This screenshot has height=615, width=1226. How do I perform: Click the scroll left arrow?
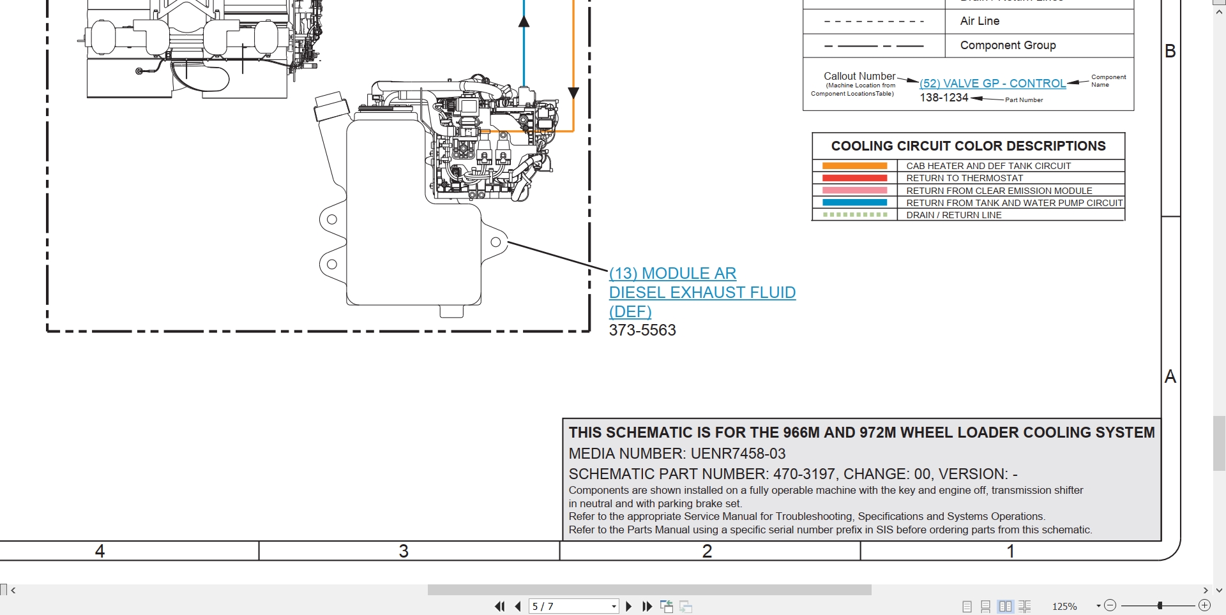pos(13,590)
